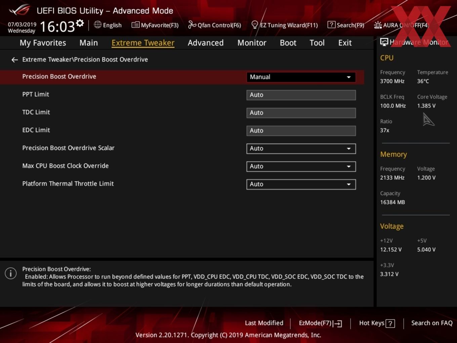Select Precision Boost Overdrive Scalar label
The width and height of the screenshot is (457, 343).
[x=68, y=148]
